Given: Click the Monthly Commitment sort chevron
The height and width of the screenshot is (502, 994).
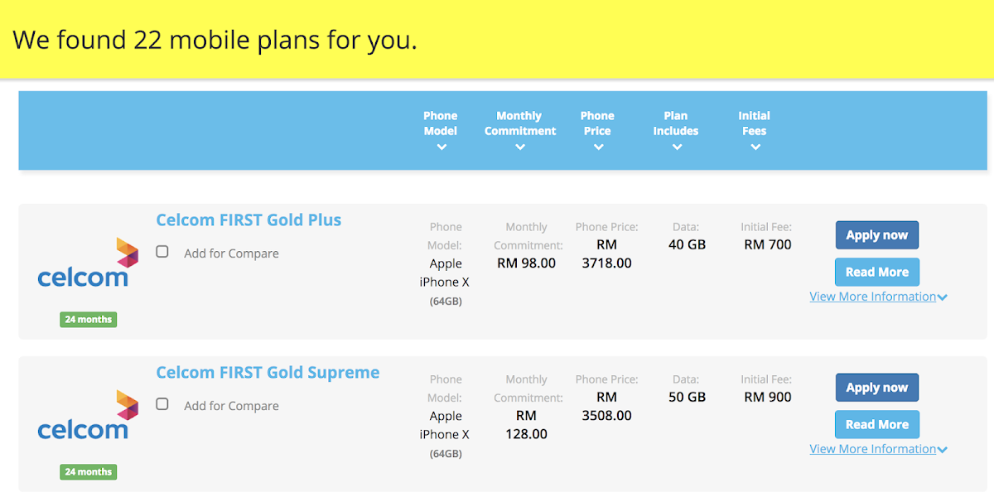Looking at the screenshot, I should coord(520,147).
